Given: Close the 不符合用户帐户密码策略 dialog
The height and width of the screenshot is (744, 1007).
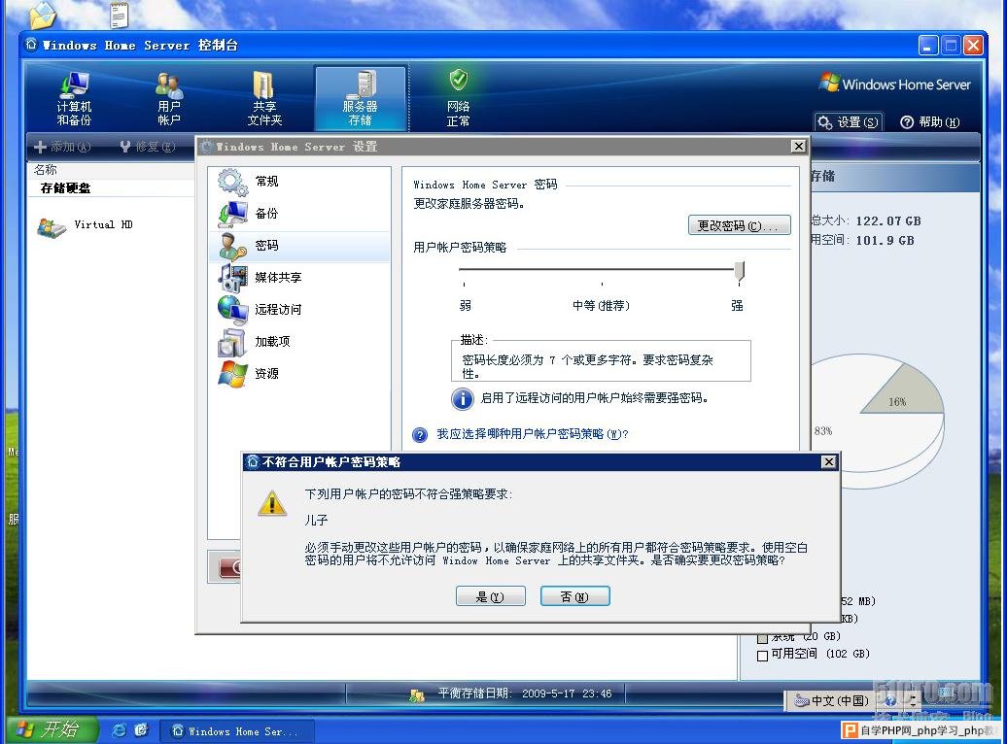Looking at the screenshot, I should click(829, 461).
